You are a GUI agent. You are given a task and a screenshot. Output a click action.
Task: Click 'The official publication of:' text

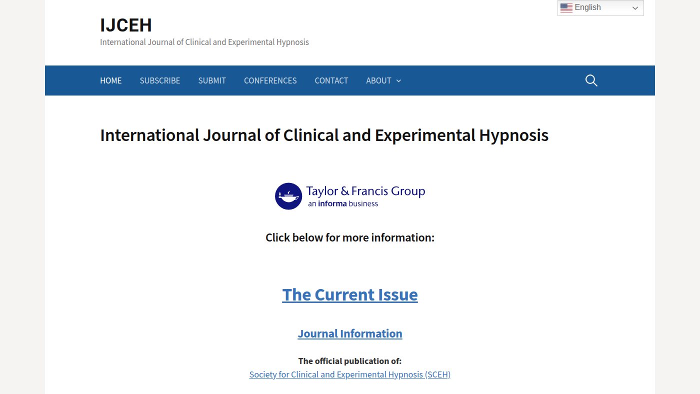click(x=350, y=361)
